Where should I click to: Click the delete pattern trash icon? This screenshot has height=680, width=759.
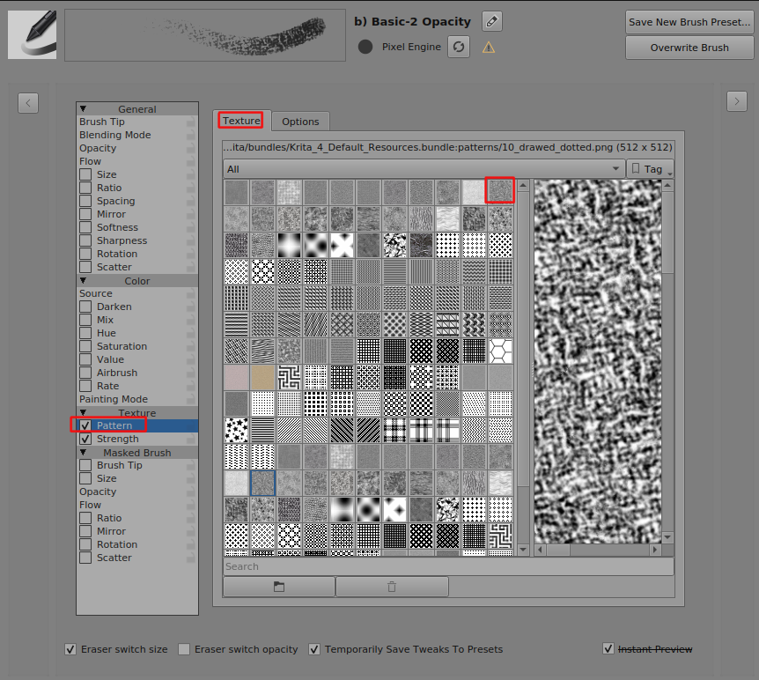coord(392,587)
